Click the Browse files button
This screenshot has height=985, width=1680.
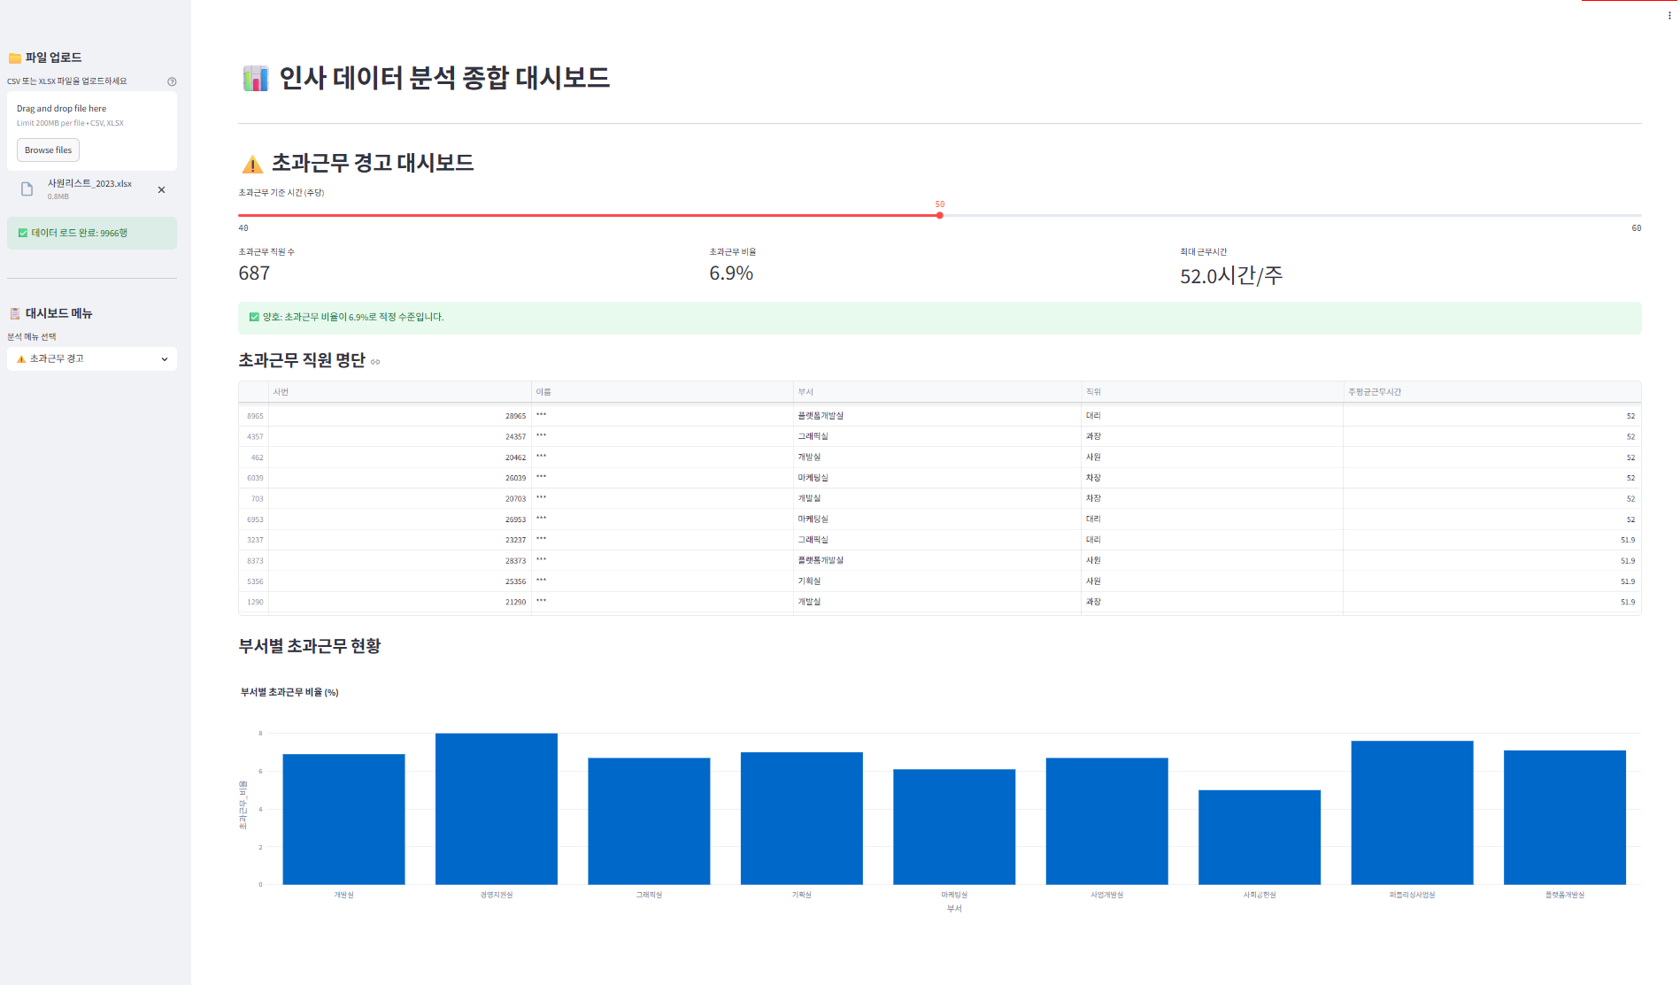coord(48,150)
